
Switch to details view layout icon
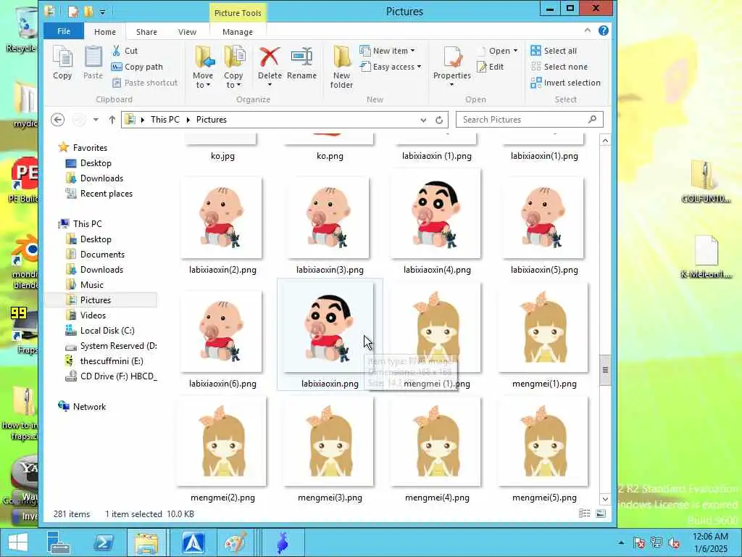(x=585, y=513)
